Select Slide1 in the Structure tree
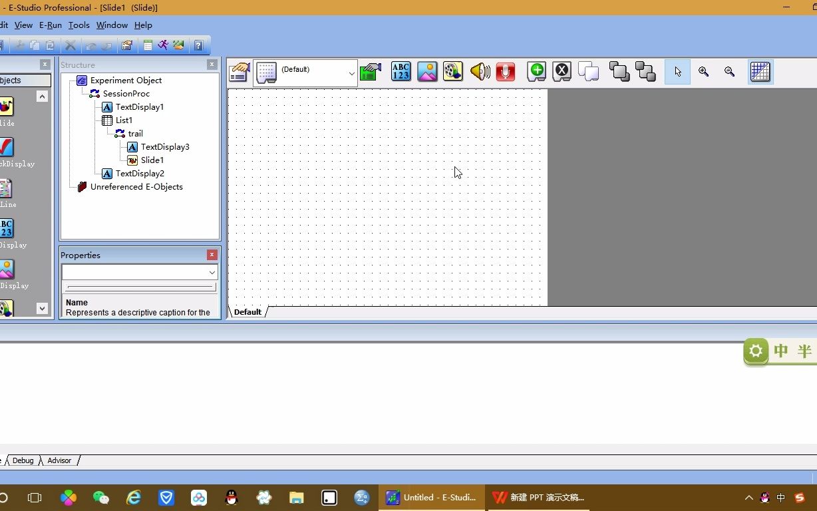This screenshot has width=817, height=511. point(152,160)
